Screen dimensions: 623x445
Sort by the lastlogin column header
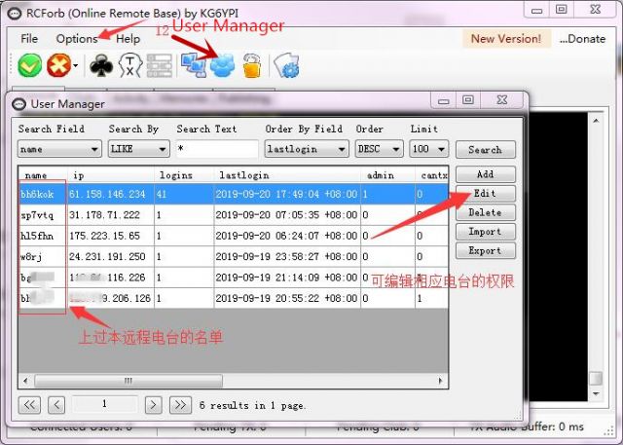pos(287,175)
